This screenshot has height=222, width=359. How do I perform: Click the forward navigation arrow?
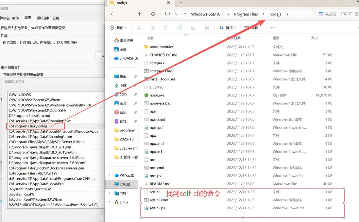coord(126,14)
